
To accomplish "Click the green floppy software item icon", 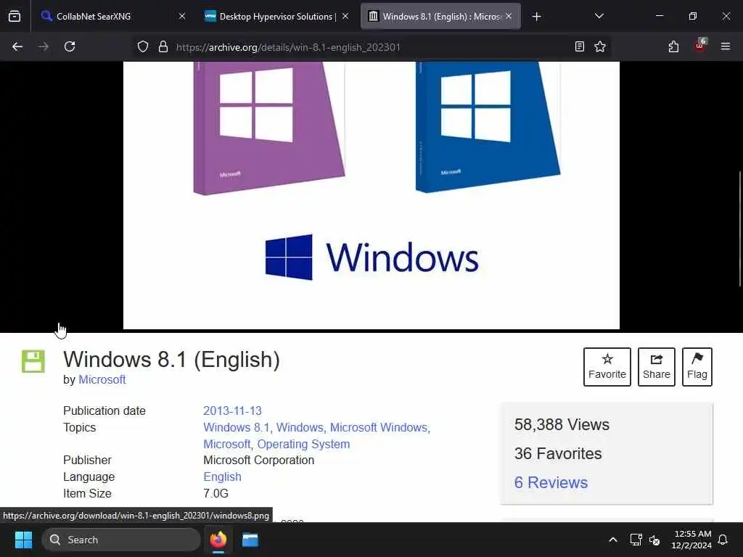I will point(33,361).
